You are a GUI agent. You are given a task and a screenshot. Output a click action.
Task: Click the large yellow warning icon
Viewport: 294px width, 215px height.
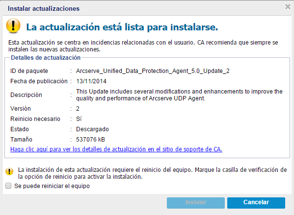13,26
